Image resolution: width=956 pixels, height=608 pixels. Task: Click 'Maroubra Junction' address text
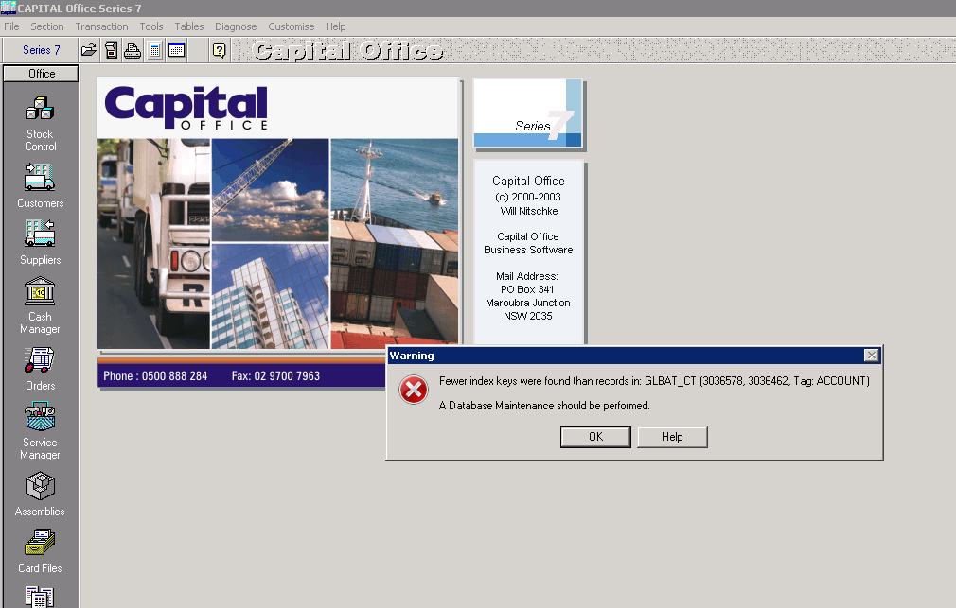click(x=528, y=303)
